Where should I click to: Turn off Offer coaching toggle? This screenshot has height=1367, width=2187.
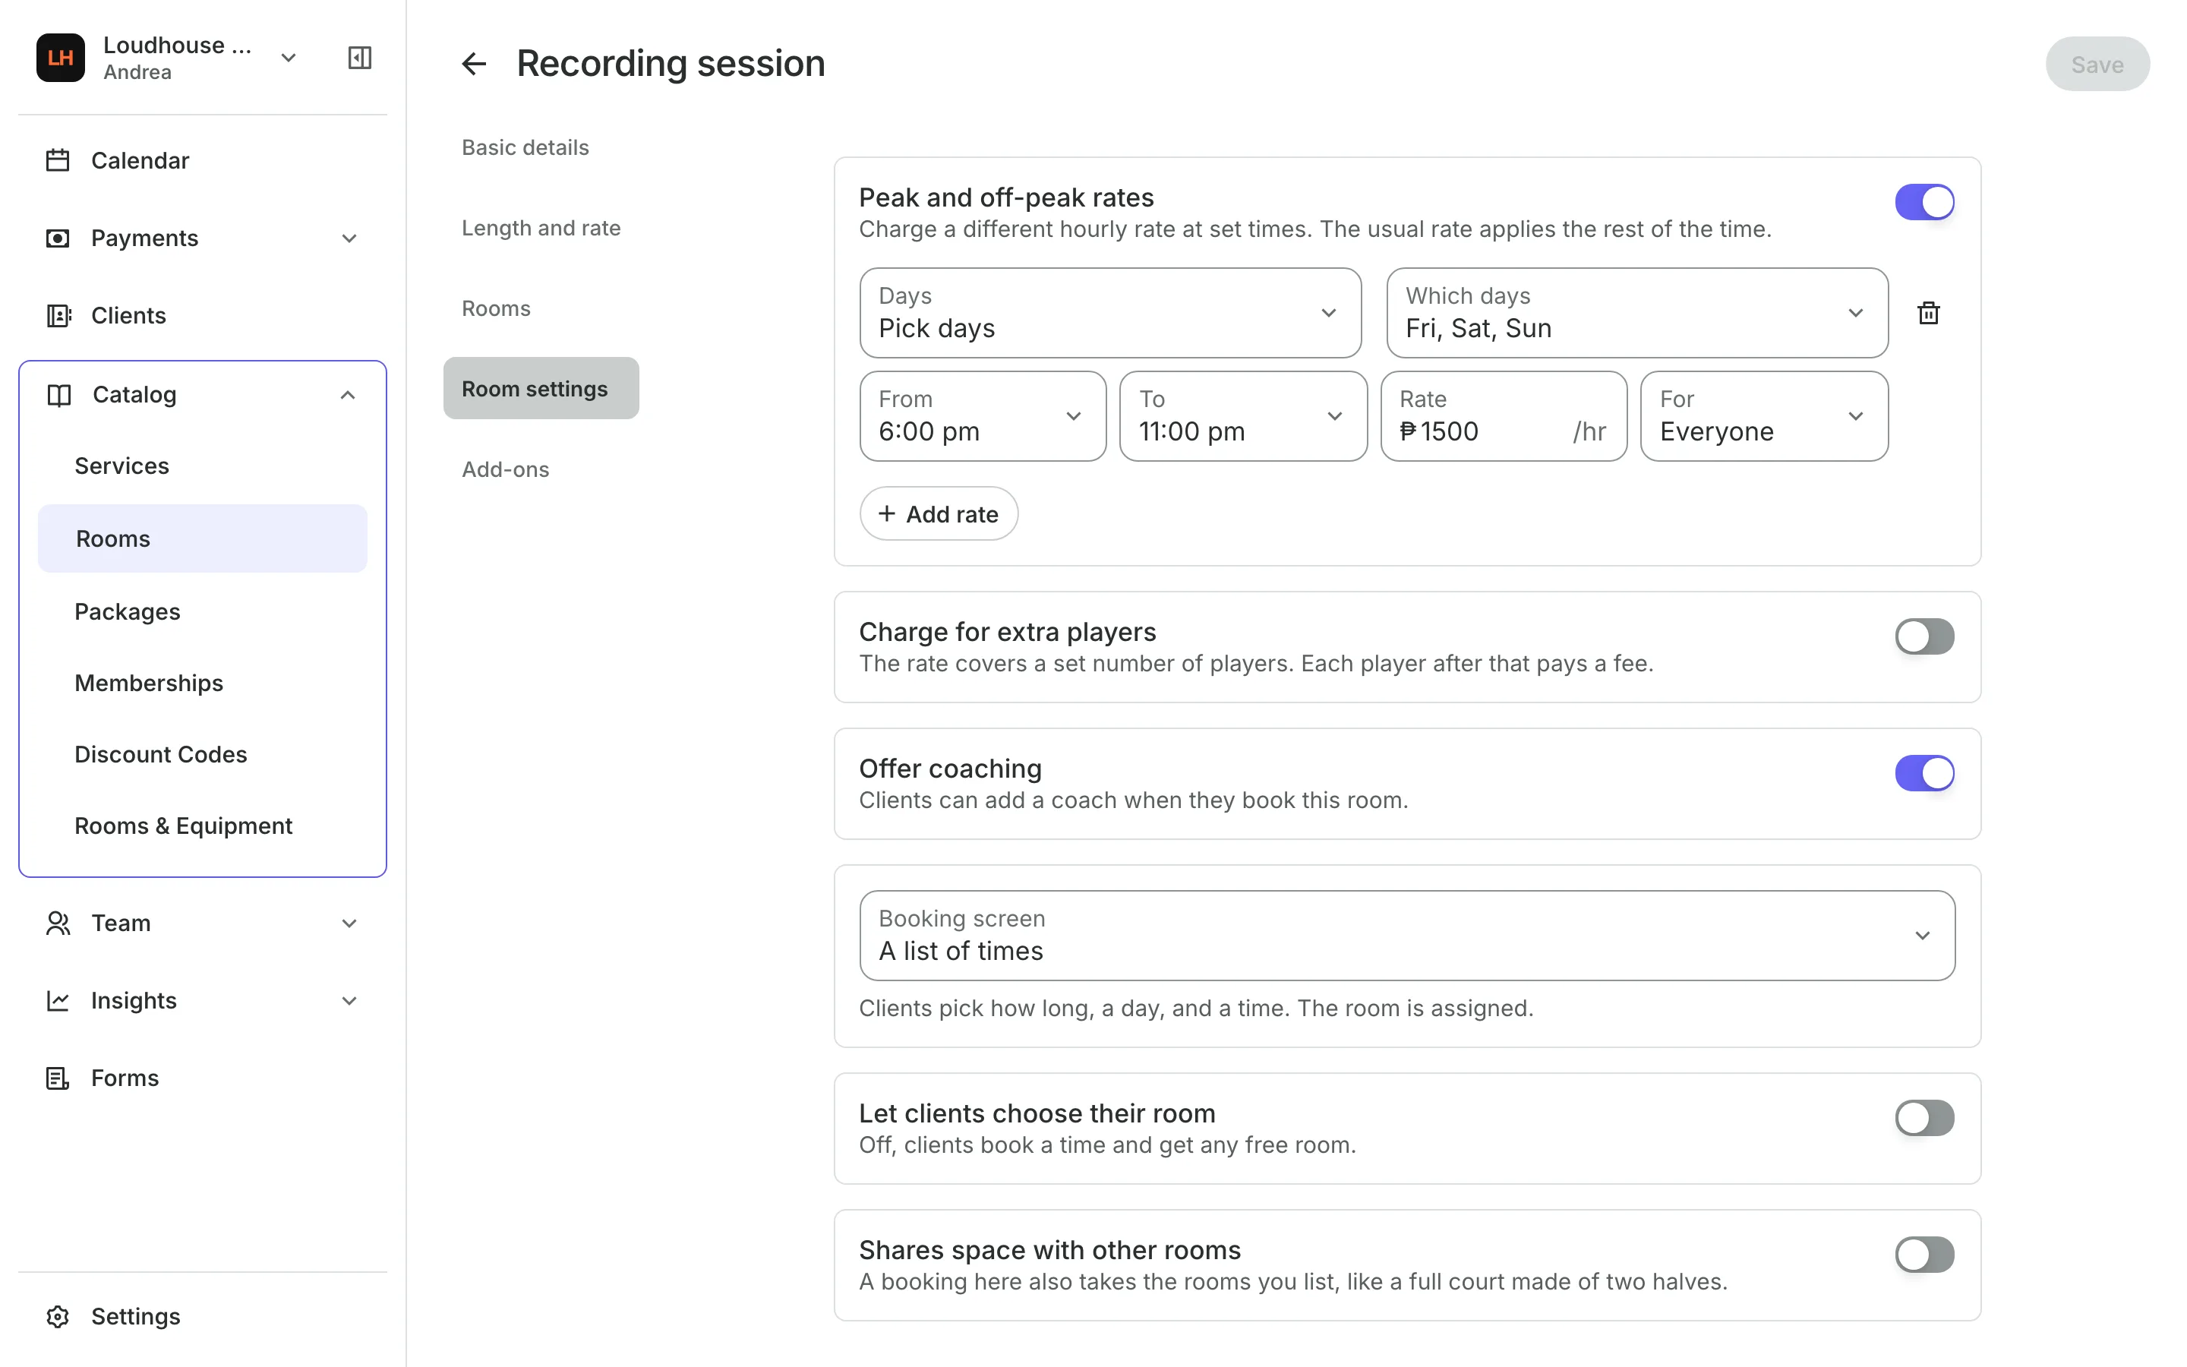[x=1924, y=773]
